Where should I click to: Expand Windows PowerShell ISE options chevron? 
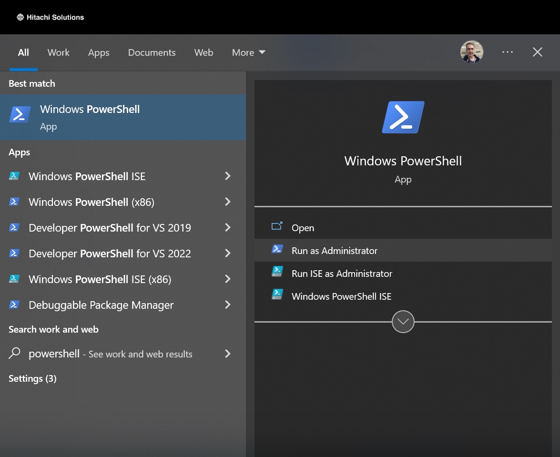[x=228, y=176]
